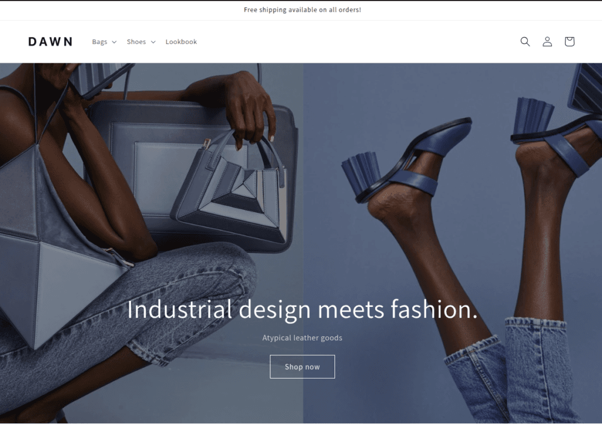Viewport: 602px width, 425px height.
Task: Click the 'Atypical leather goods' subtitle
Action: point(302,338)
